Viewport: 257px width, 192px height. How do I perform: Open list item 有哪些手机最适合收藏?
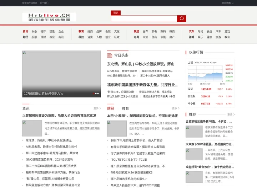[138, 147]
